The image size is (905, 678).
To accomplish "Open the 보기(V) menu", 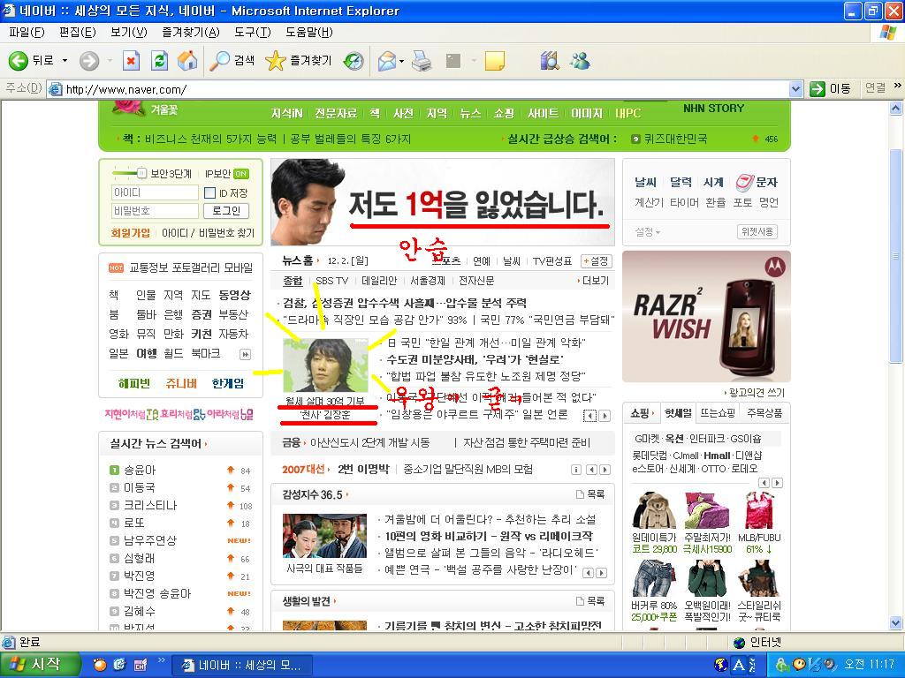I will [x=129, y=33].
